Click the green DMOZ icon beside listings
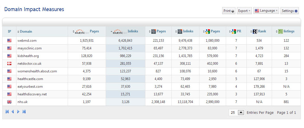 pyautogui.click(x=280, y=31)
